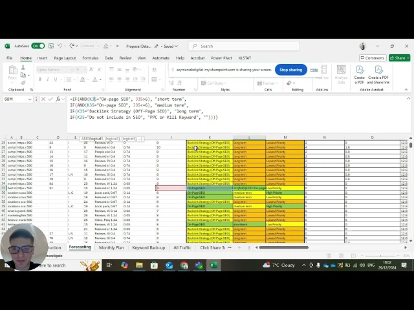
Task: Click the Fill Color bucket in Font group
Action: pos(82,79)
